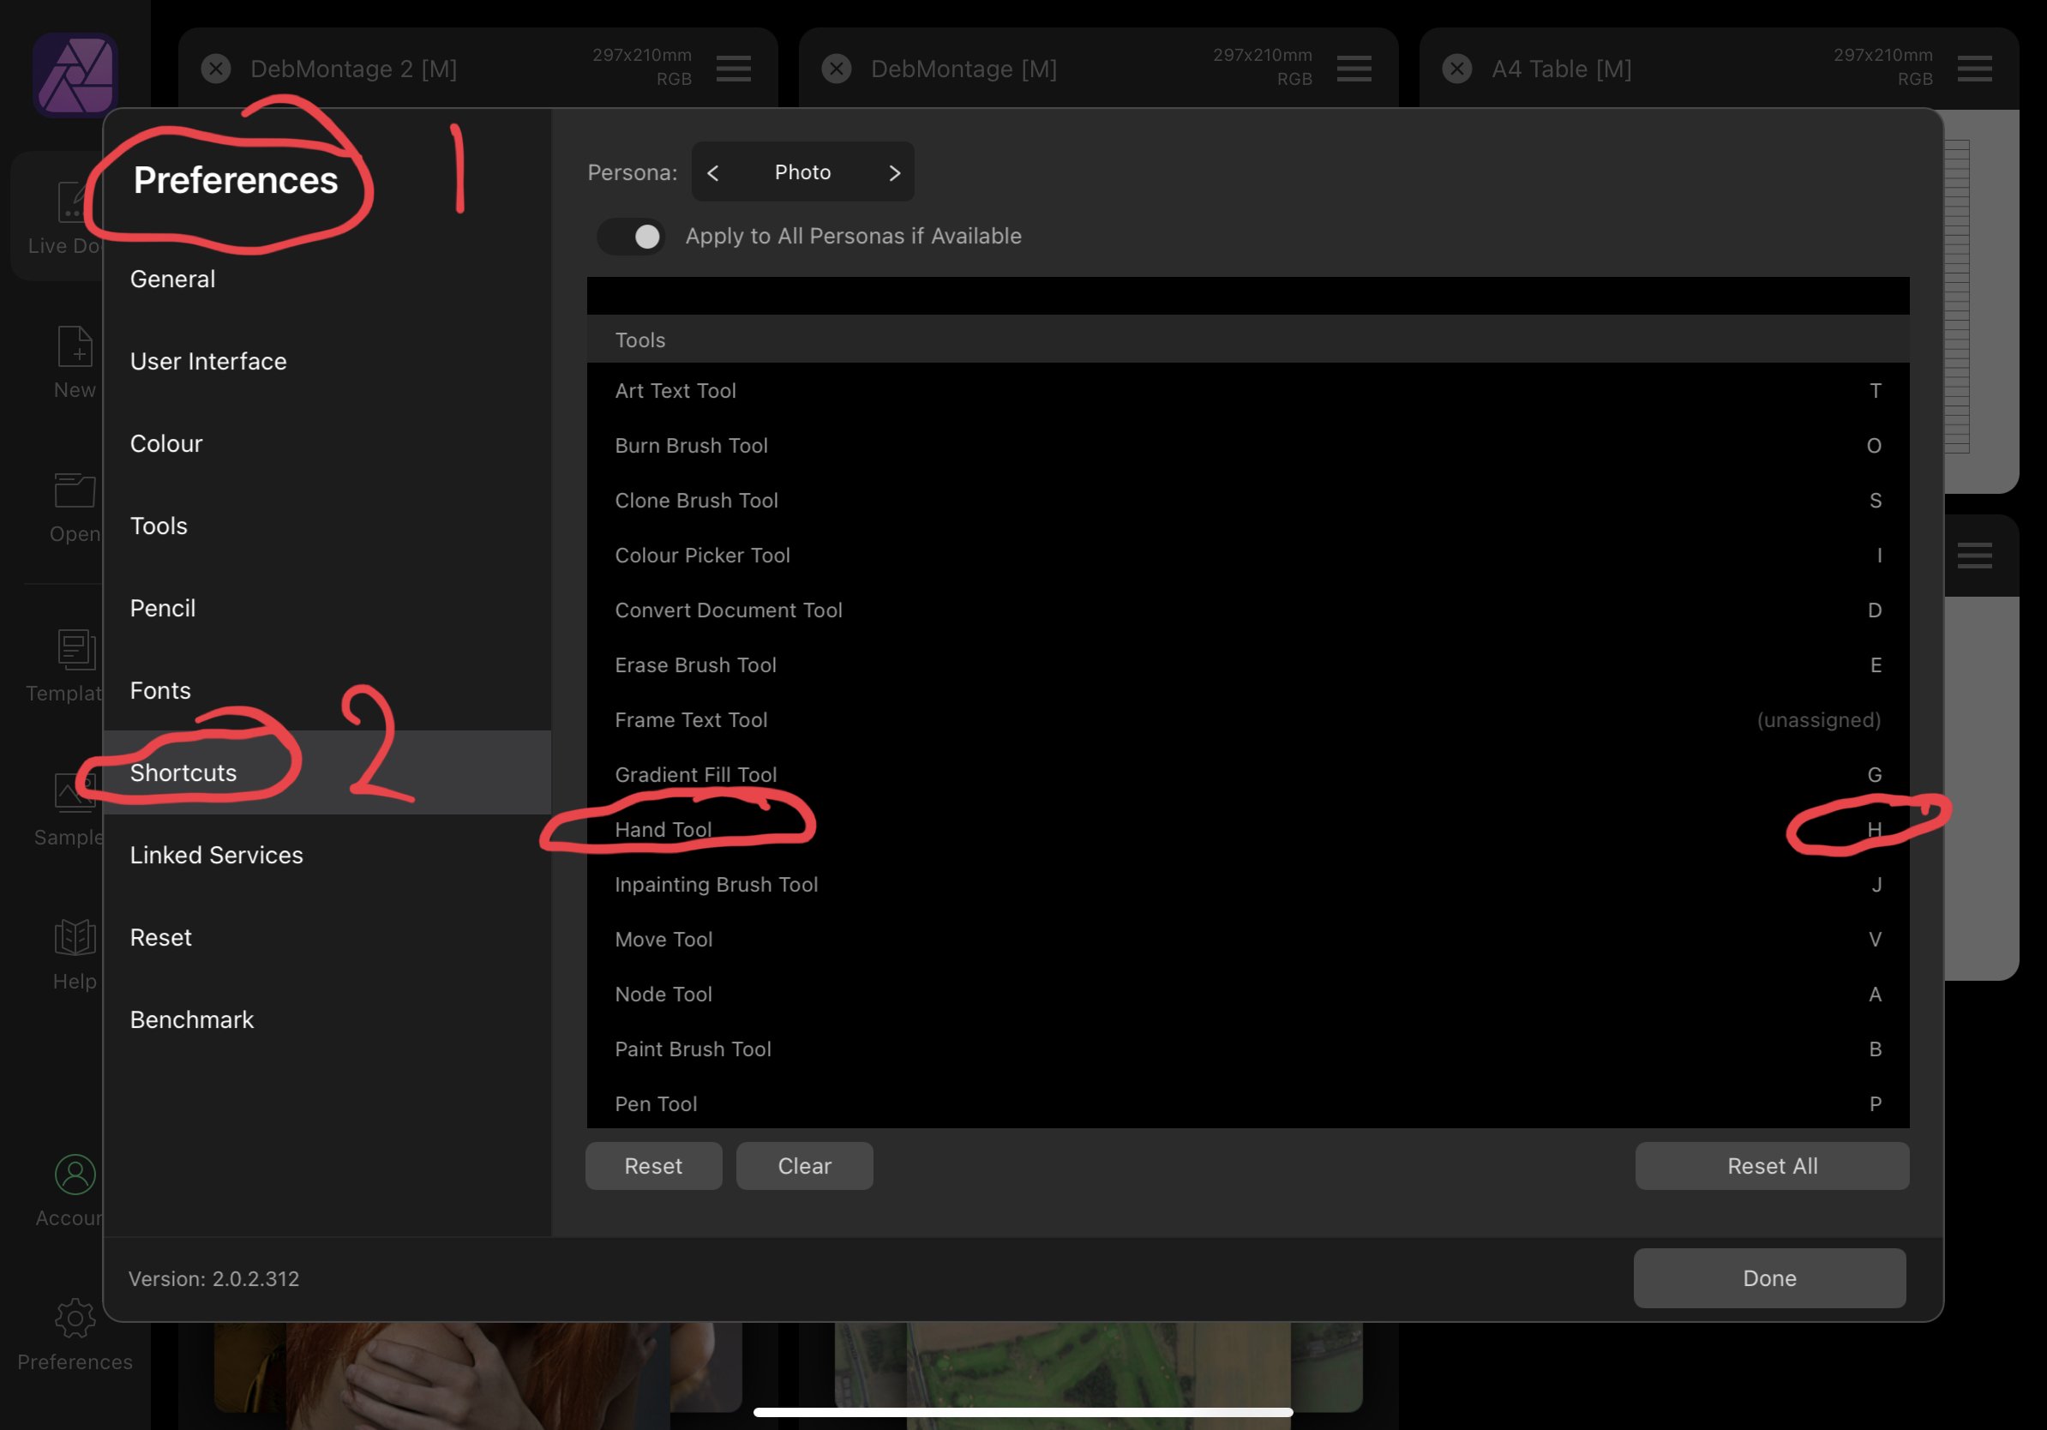Click the T shortcut key for Art Text Tool
This screenshot has height=1430, width=2047.
[x=1875, y=390]
